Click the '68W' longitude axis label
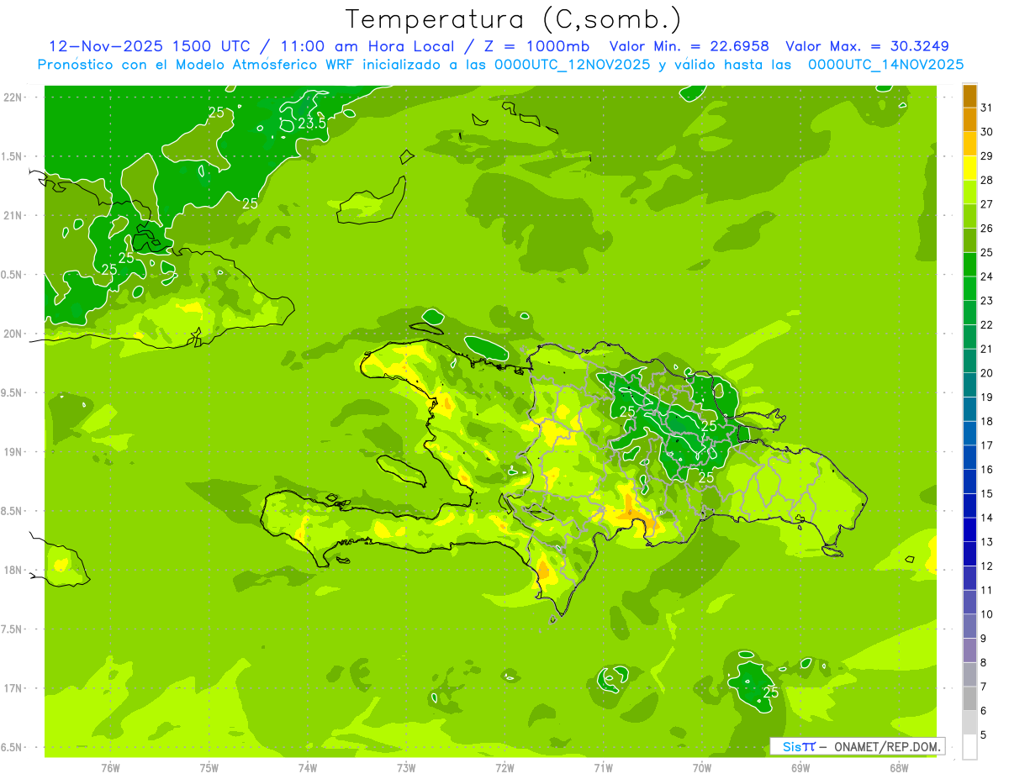Viewport: 1009px width, 779px height. coord(899,767)
